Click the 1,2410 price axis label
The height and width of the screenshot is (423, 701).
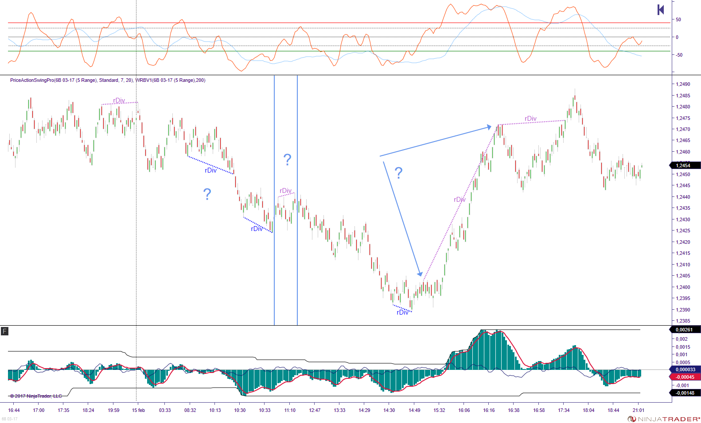coord(683,265)
